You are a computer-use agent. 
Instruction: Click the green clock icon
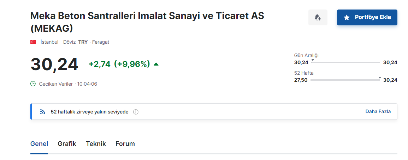click(x=33, y=84)
